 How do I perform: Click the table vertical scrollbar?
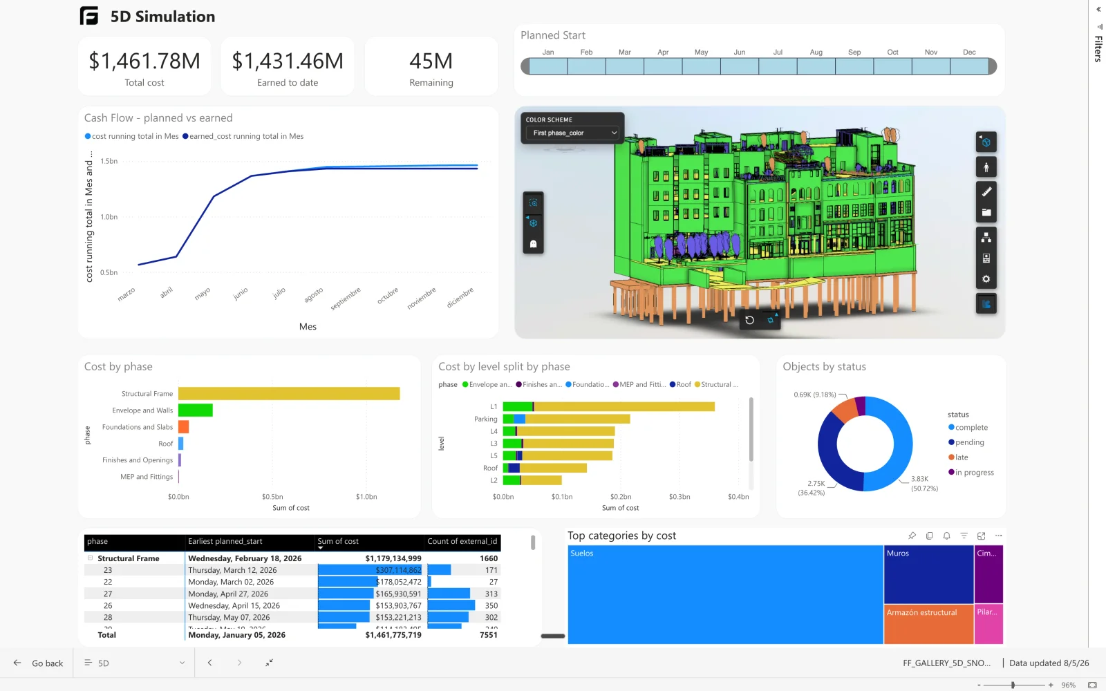533,542
